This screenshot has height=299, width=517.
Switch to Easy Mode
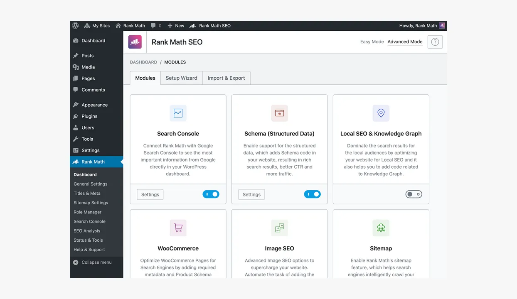pyautogui.click(x=372, y=42)
